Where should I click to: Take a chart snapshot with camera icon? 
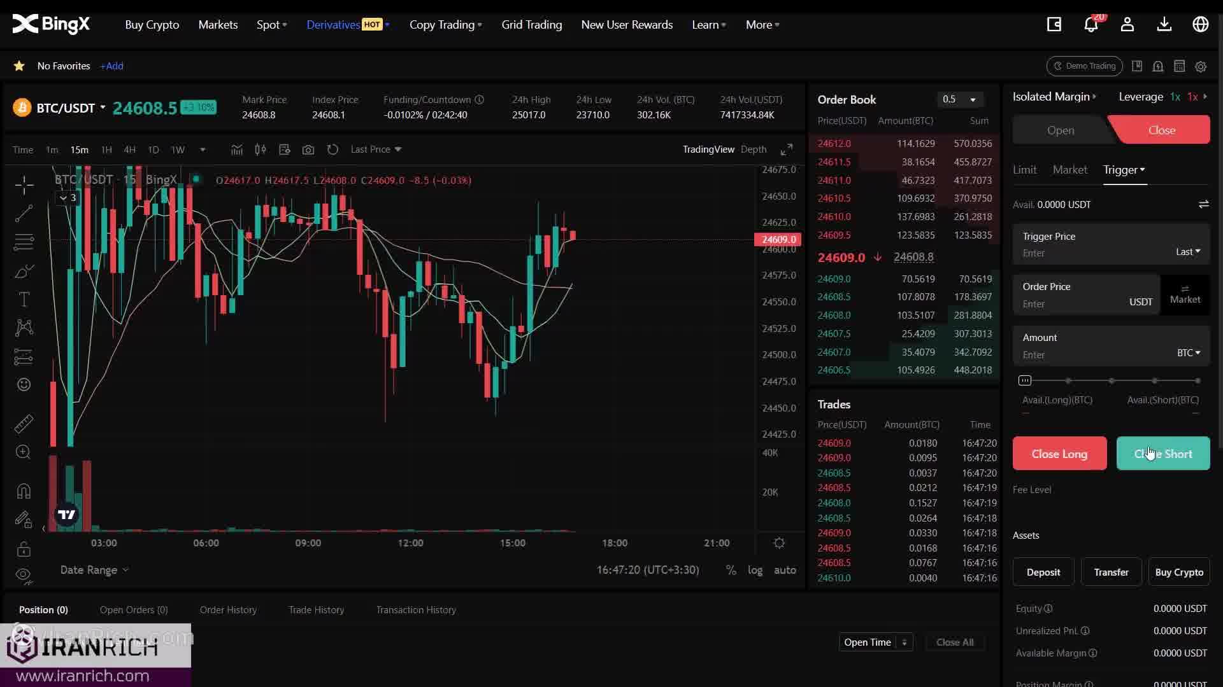[x=308, y=149]
